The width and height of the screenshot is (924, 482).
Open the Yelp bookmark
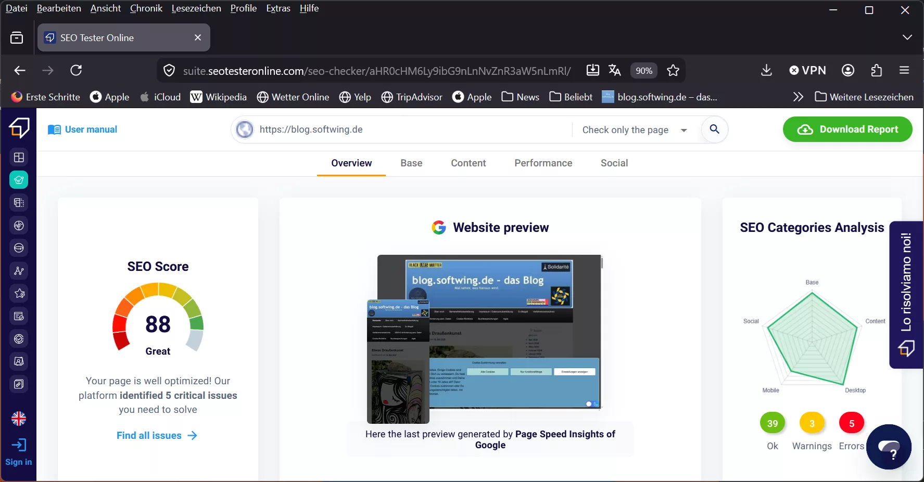pyautogui.click(x=355, y=97)
